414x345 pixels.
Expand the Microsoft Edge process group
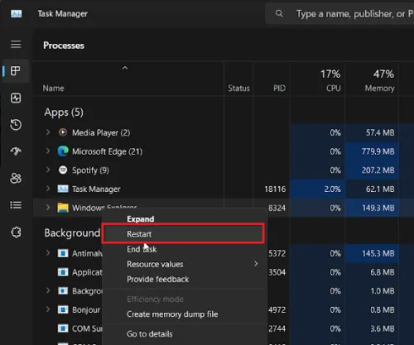(48, 151)
